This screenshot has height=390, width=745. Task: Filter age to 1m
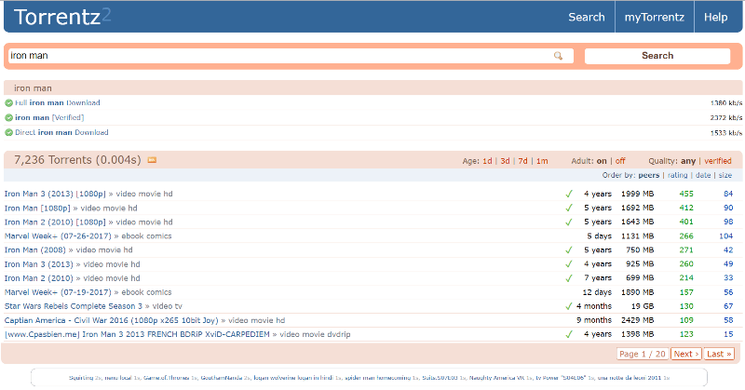coord(542,161)
